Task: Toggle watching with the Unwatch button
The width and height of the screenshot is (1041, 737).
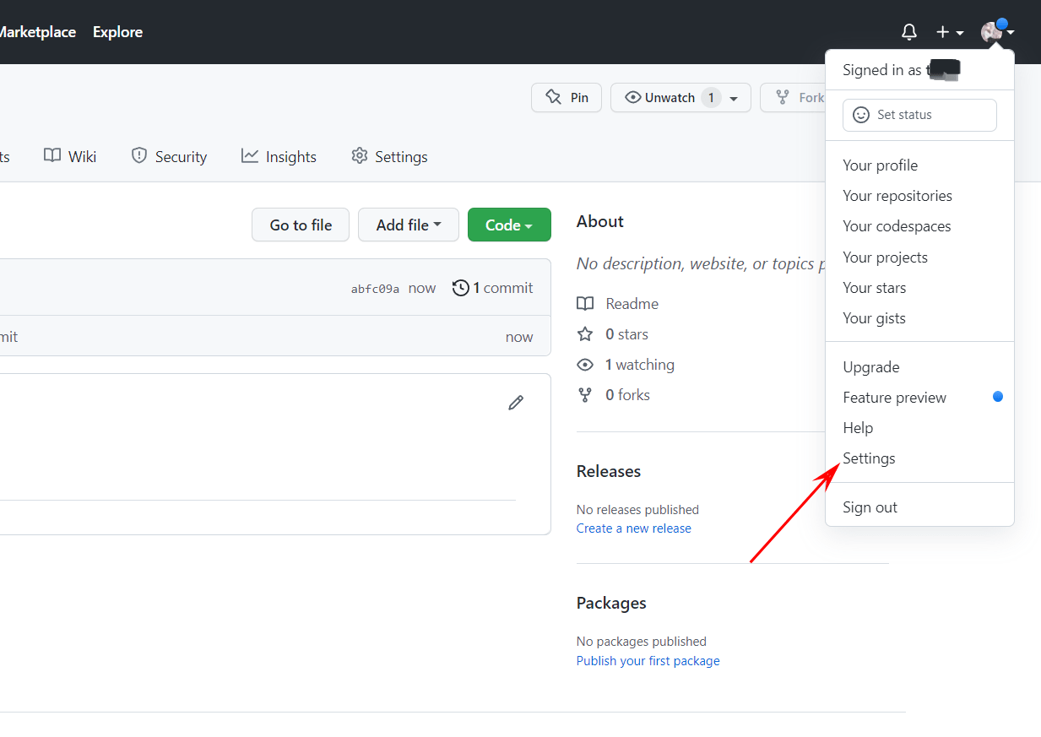Action: 667,97
